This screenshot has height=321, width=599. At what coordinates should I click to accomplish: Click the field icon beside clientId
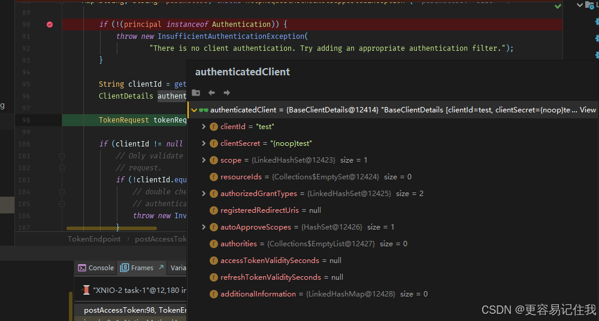point(214,127)
